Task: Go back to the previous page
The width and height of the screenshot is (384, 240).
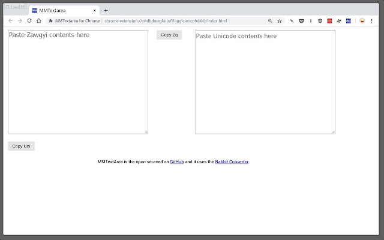Action: tap(11, 21)
